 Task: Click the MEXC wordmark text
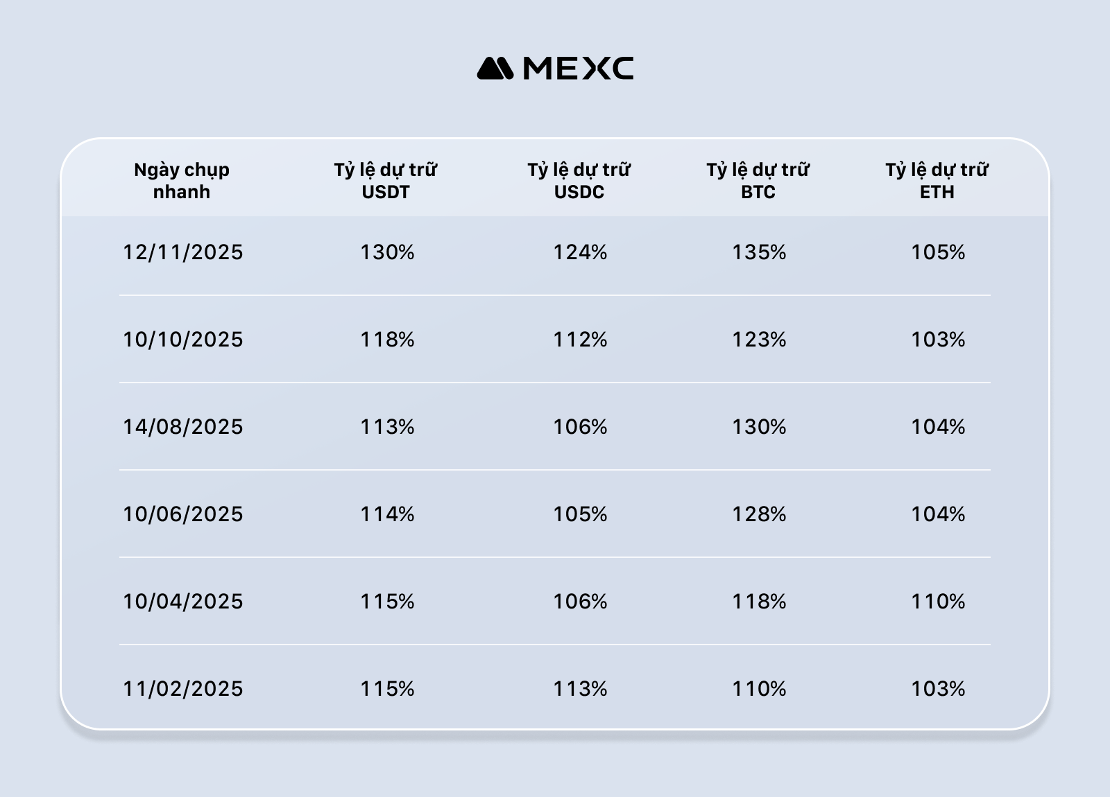click(x=577, y=69)
